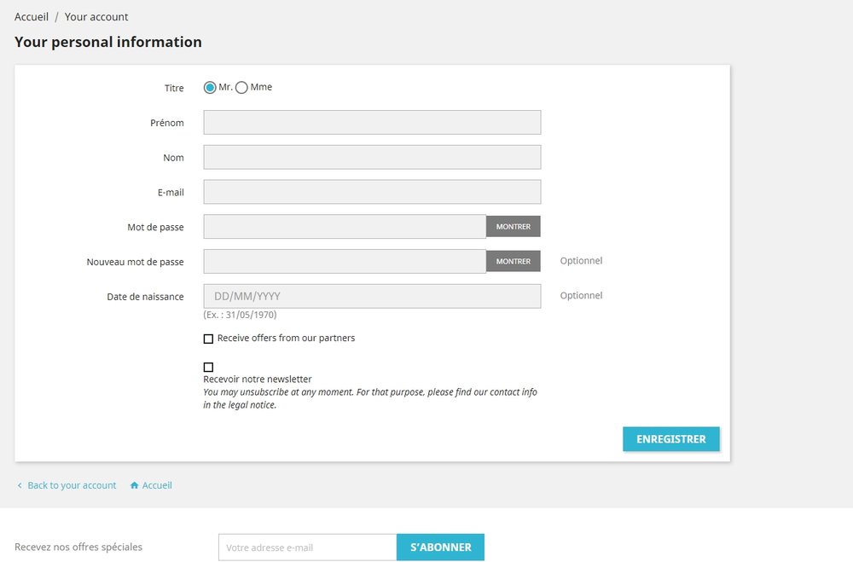The image size is (853, 562).
Task: Show the current Mot de passe
Action: (514, 227)
